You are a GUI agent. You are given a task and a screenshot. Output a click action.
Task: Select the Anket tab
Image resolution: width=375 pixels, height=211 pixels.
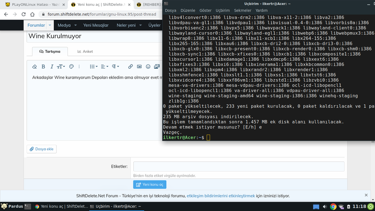pyautogui.click(x=85, y=51)
